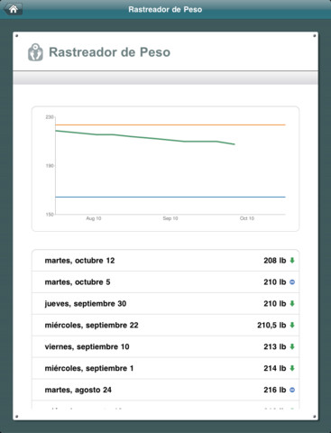Select the miércoles, septiembre 1 row
The height and width of the screenshot is (433, 331).
(165, 368)
